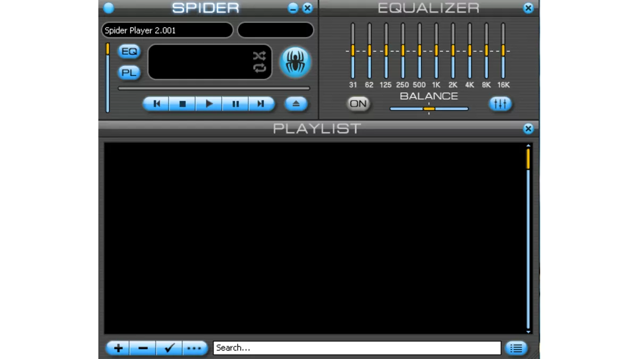Open the more options ellipsis menu

[195, 348]
